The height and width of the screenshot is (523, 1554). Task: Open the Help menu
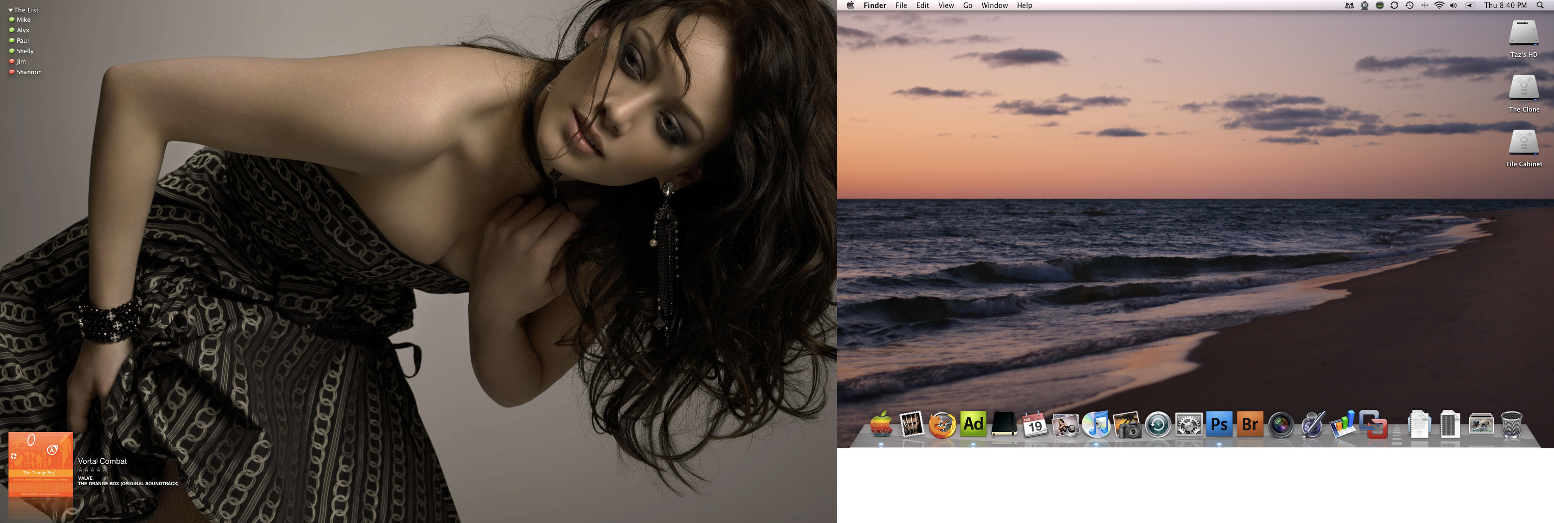coord(1025,5)
